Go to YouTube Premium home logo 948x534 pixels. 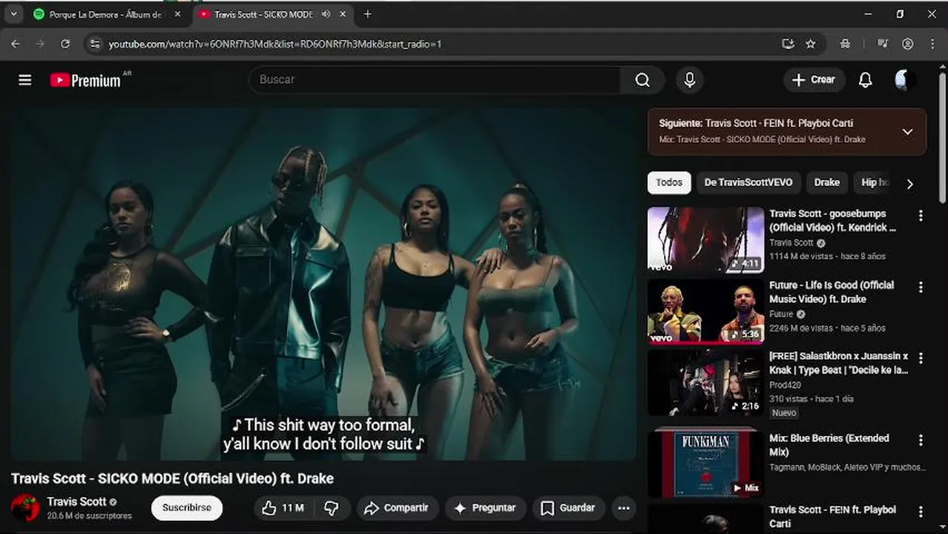[85, 80]
